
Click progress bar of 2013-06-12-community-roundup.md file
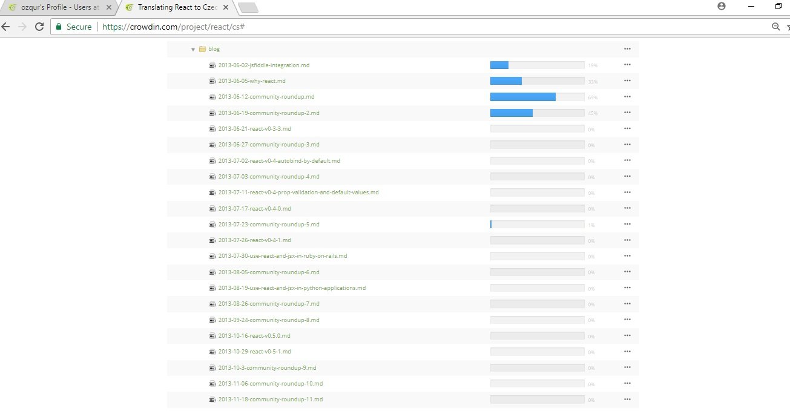(x=537, y=97)
